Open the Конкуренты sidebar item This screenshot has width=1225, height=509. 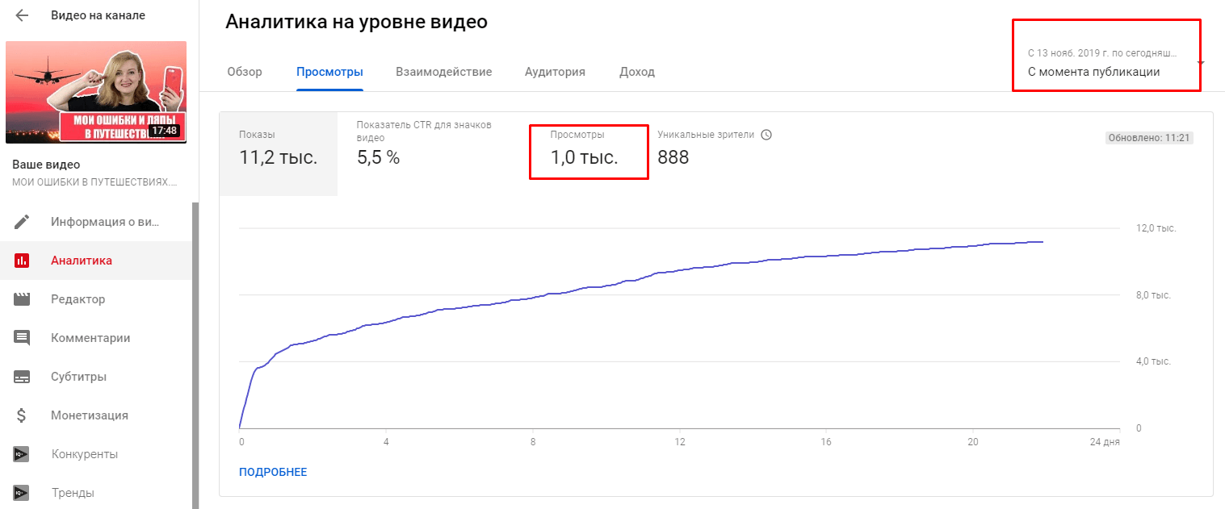click(x=96, y=454)
